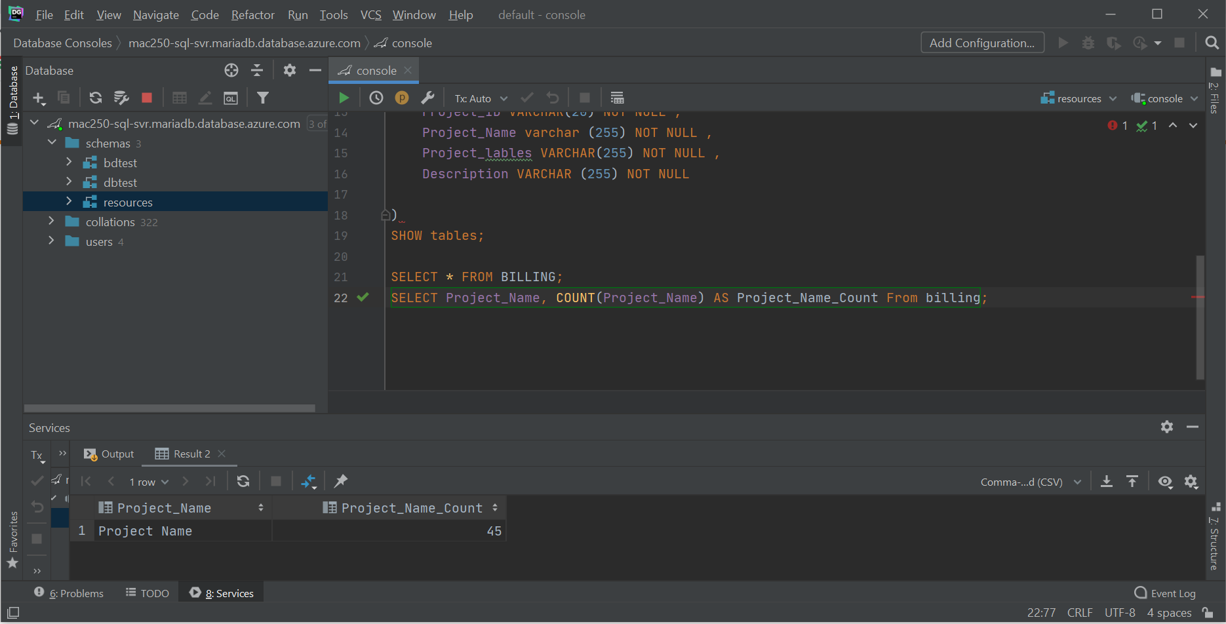Open result settings gear icon
Image resolution: width=1226 pixels, height=624 pixels.
click(1191, 482)
